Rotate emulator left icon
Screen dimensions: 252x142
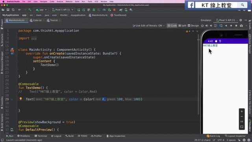(x=216, y=26)
